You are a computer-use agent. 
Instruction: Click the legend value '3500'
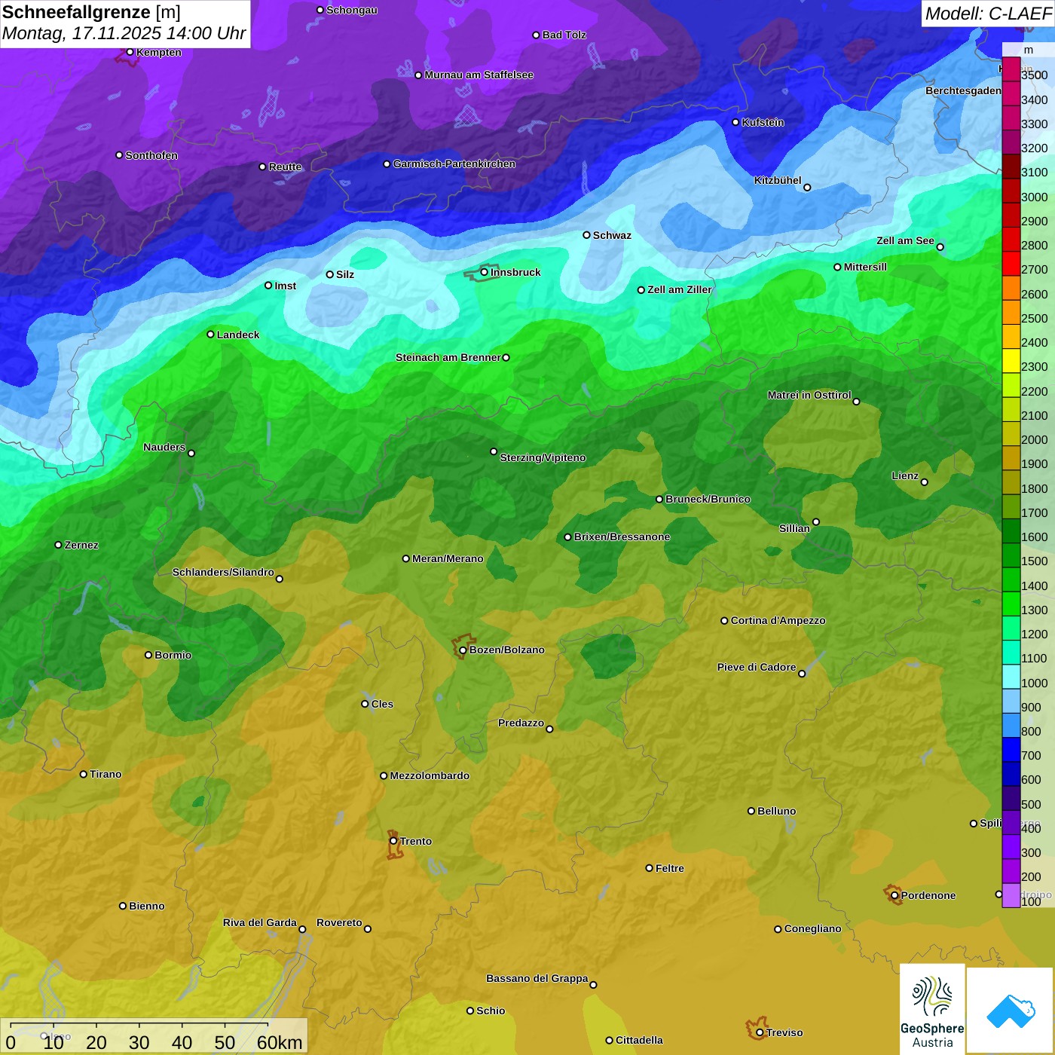(x=1035, y=75)
